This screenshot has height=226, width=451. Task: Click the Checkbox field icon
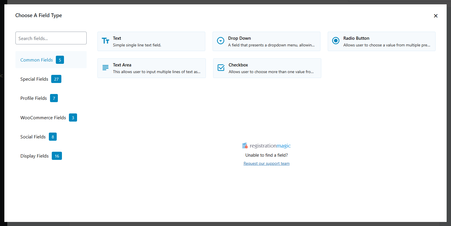pos(221,68)
